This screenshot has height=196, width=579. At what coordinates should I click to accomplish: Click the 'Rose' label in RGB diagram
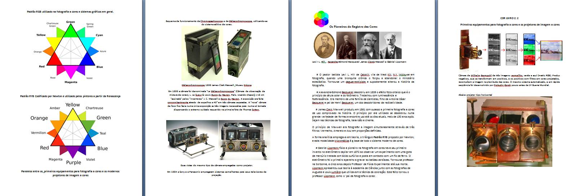pos(53,78)
